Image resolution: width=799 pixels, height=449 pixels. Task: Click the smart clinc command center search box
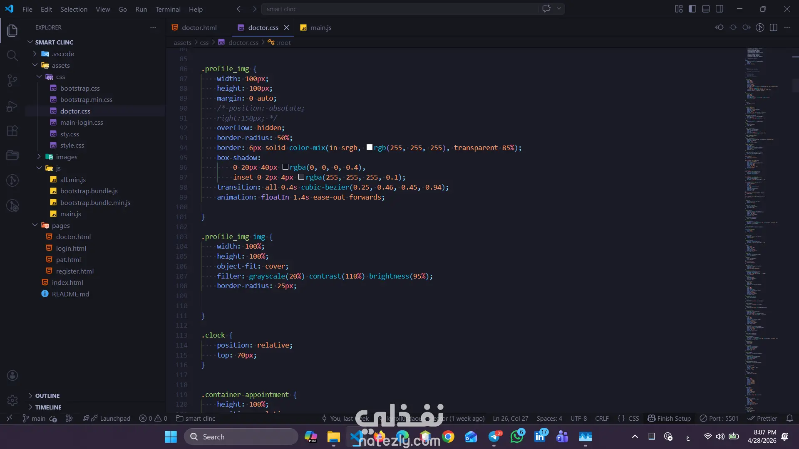[x=399, y=9]
